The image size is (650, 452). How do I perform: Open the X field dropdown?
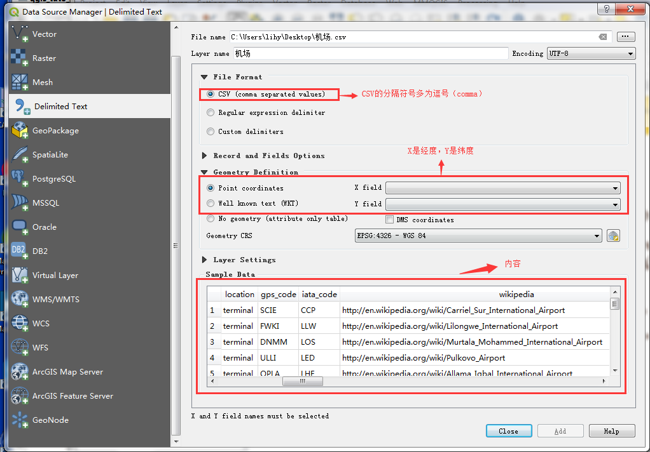502,188
